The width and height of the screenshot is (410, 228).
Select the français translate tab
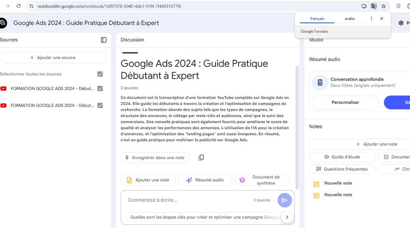(x=317, y=18)
